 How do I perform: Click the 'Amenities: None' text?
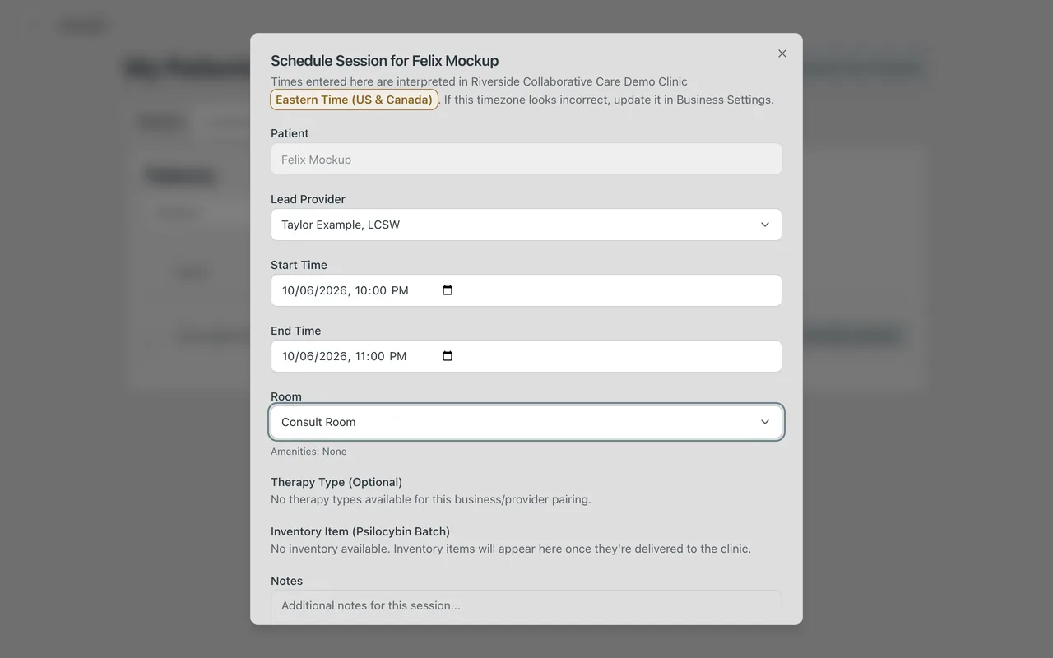coord(308,452)
